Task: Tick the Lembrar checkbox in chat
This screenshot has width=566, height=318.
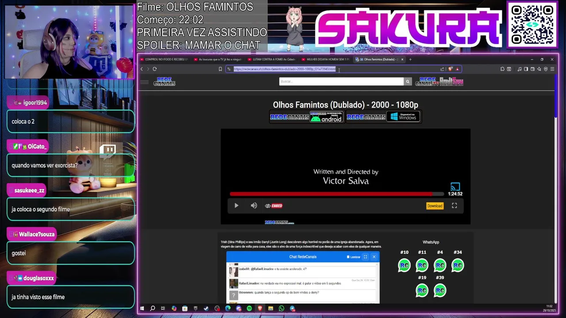Action: click(x=348, y=257)
